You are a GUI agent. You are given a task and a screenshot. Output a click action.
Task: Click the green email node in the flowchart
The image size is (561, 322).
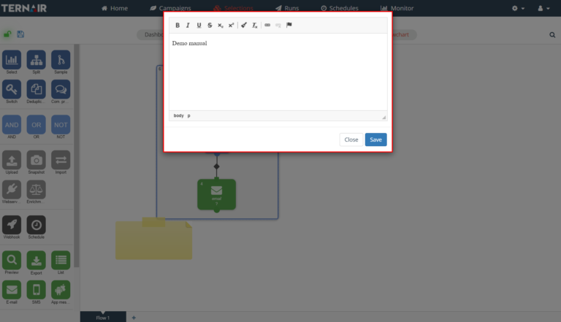click(216, 194)
